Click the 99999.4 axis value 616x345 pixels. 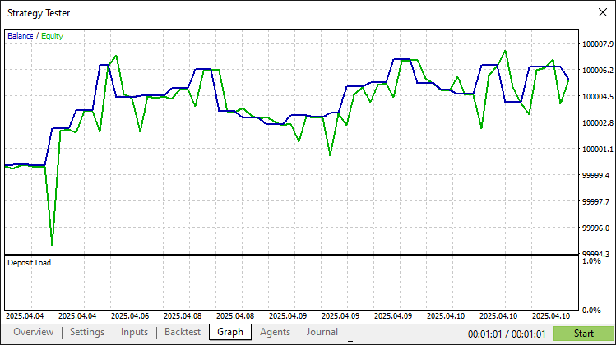click(596, 176)
